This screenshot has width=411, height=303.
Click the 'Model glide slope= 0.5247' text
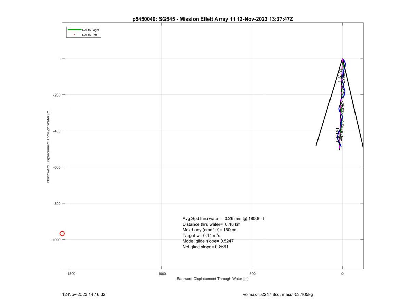208,241
